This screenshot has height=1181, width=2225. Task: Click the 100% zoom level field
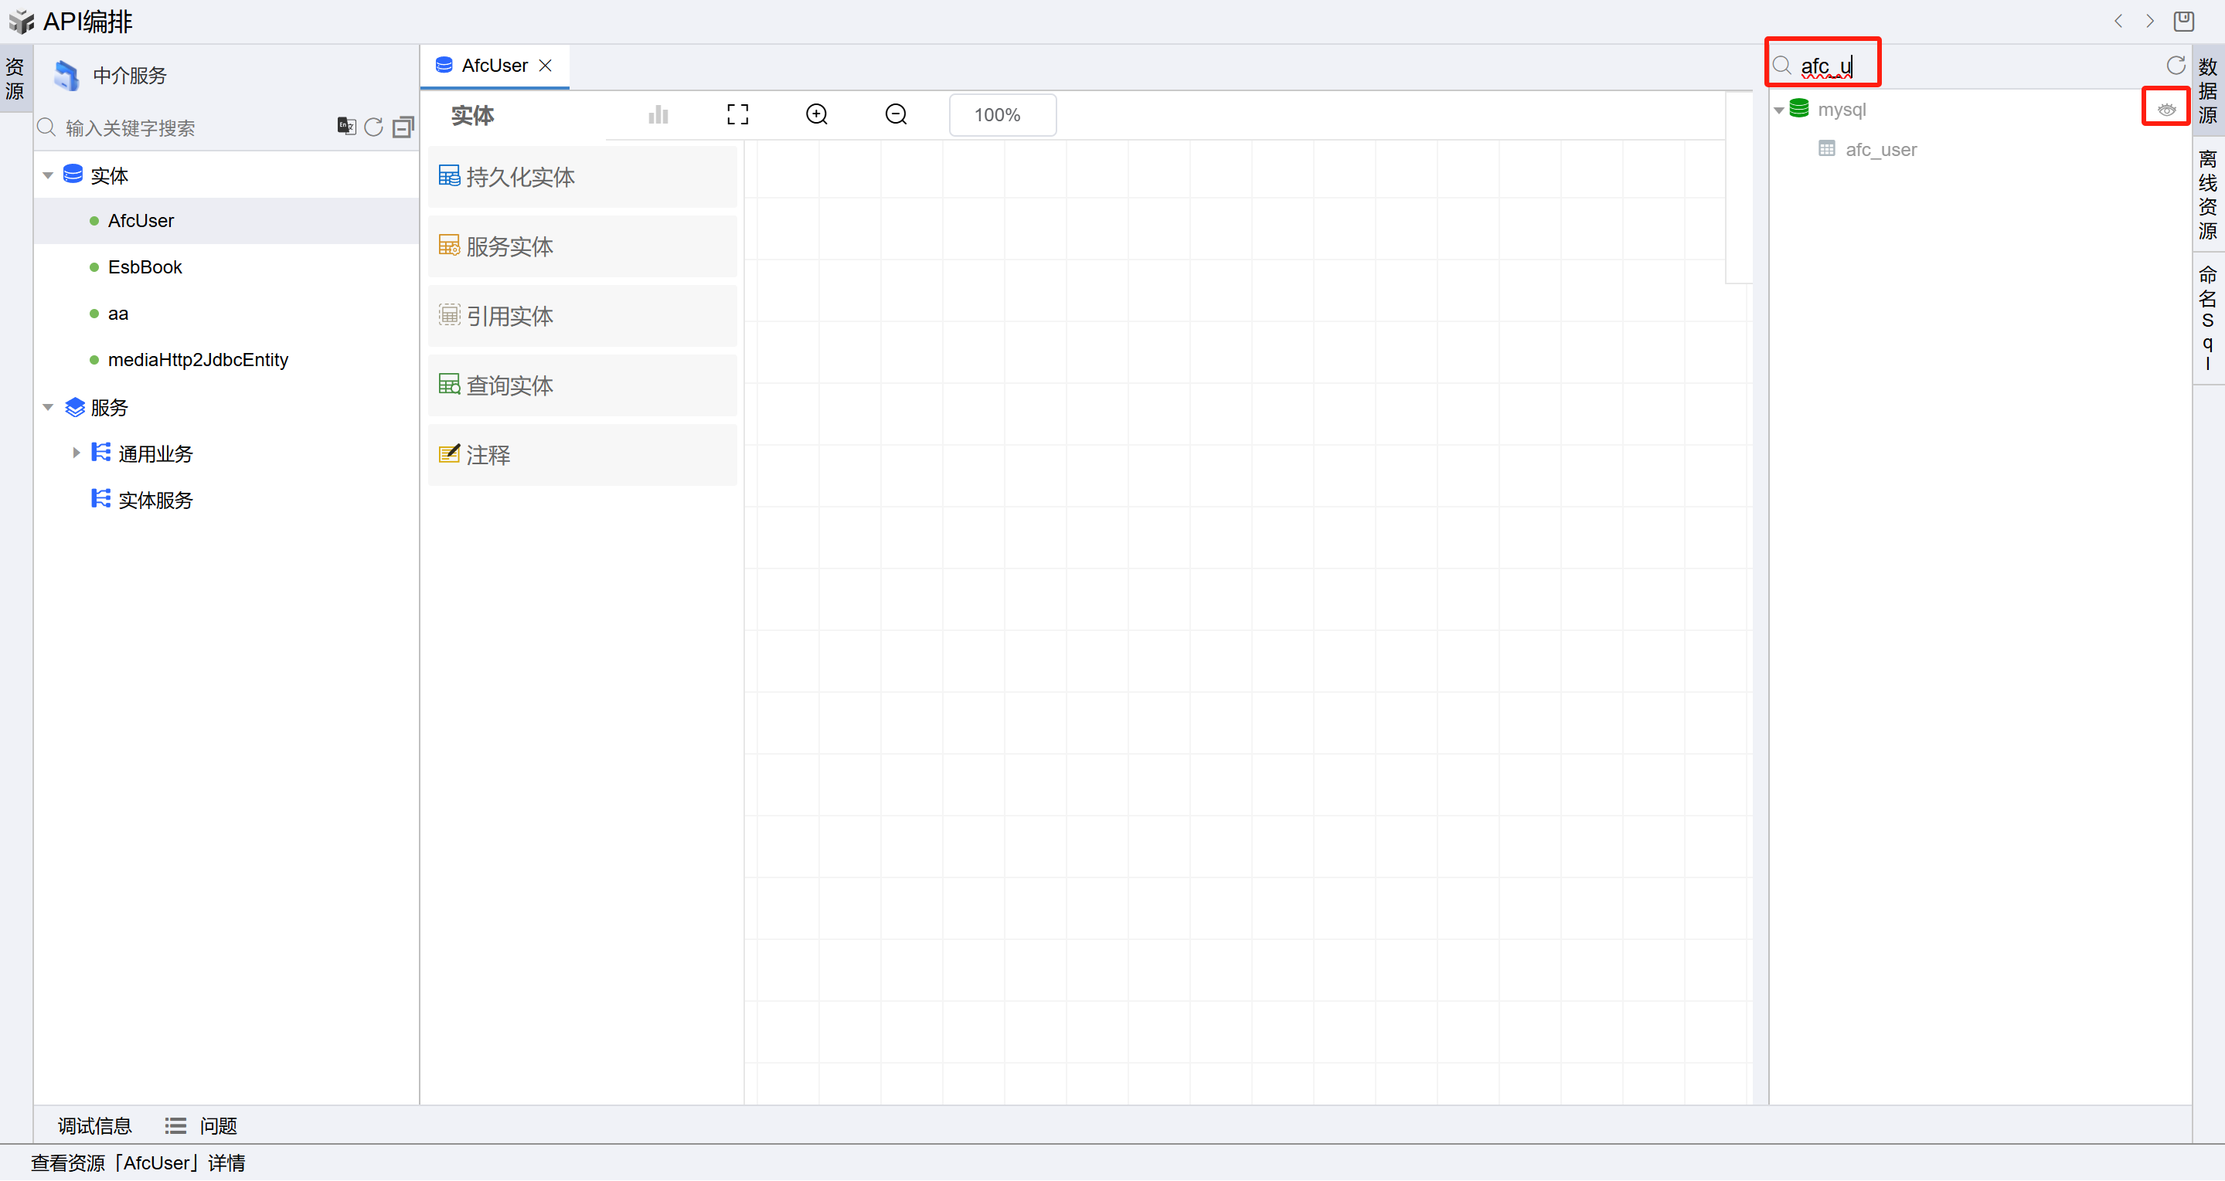tap(1001, 115)
